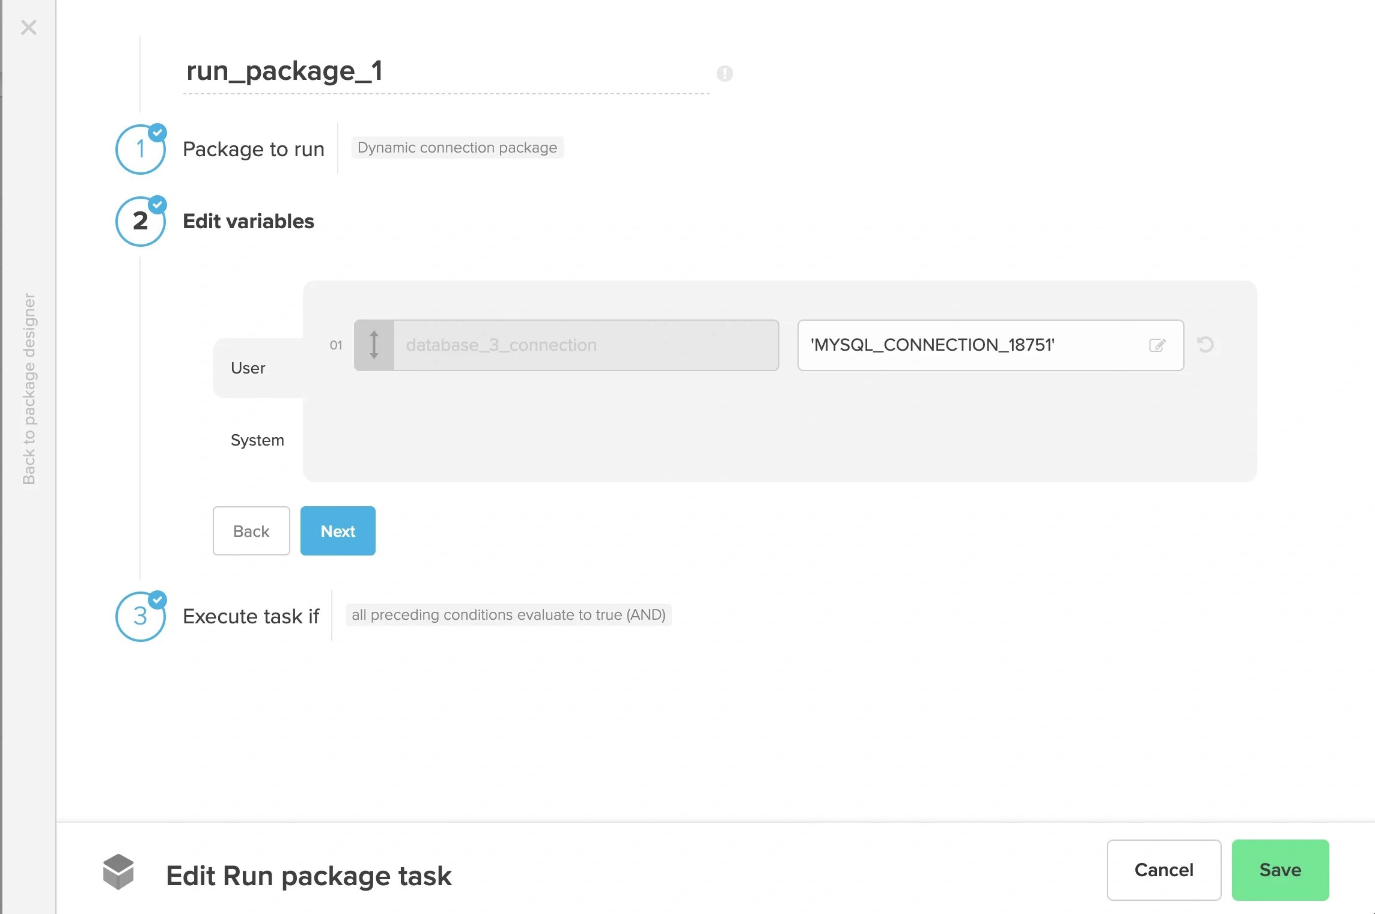Click the all preceding conditions (AND) label
This screenshot has width=1375, height=914.
click(x=508, y=615)
